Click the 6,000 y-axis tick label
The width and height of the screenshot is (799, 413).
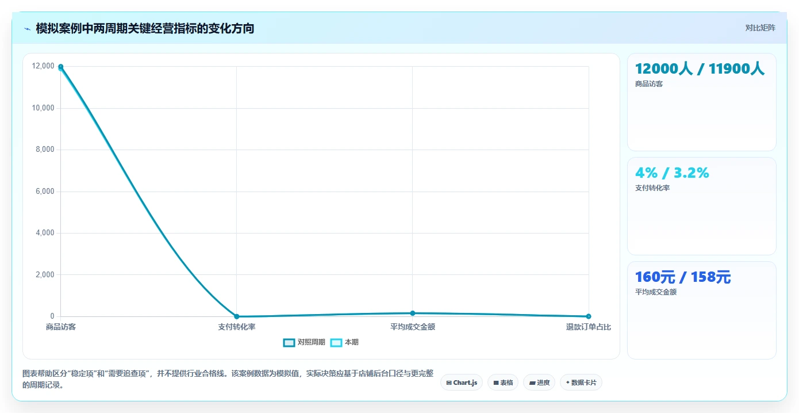(45, 192)
